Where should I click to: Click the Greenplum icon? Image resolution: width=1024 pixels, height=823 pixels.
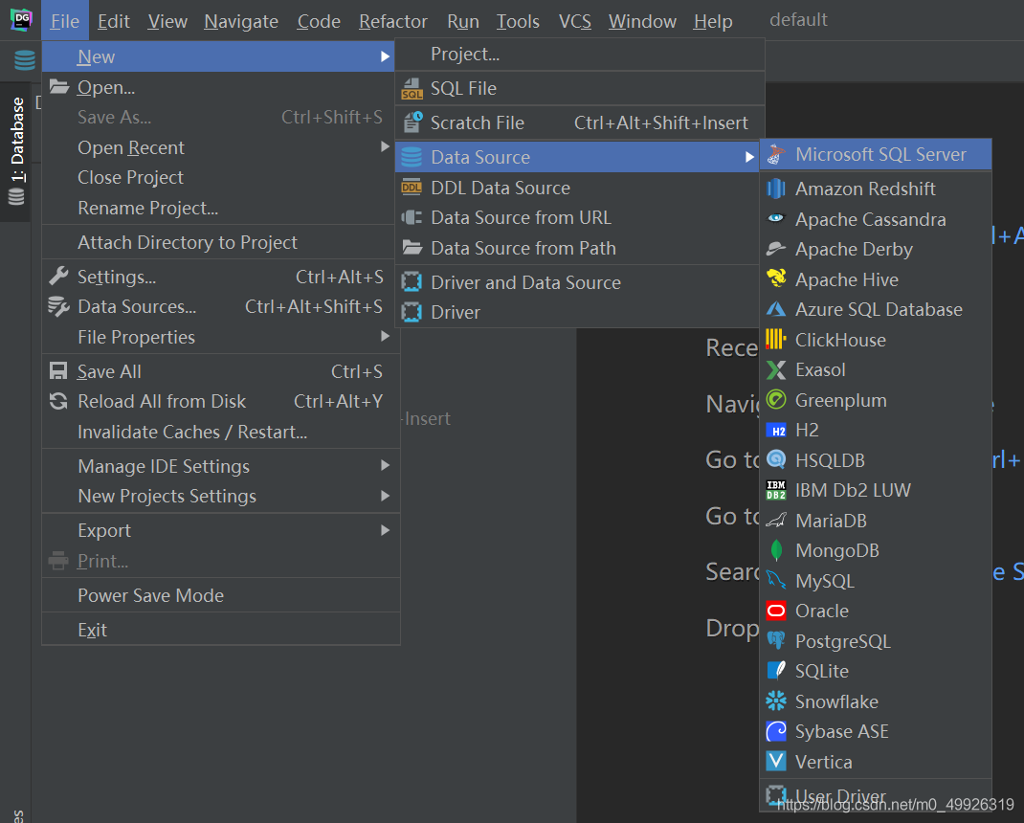point(776,400)
